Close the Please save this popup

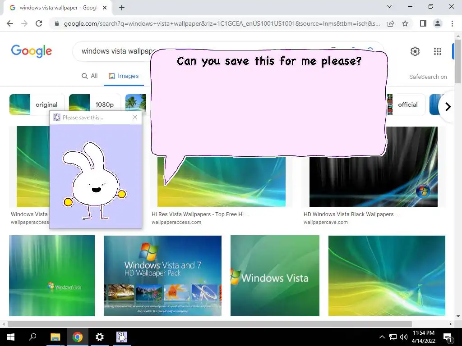[135, 117]
